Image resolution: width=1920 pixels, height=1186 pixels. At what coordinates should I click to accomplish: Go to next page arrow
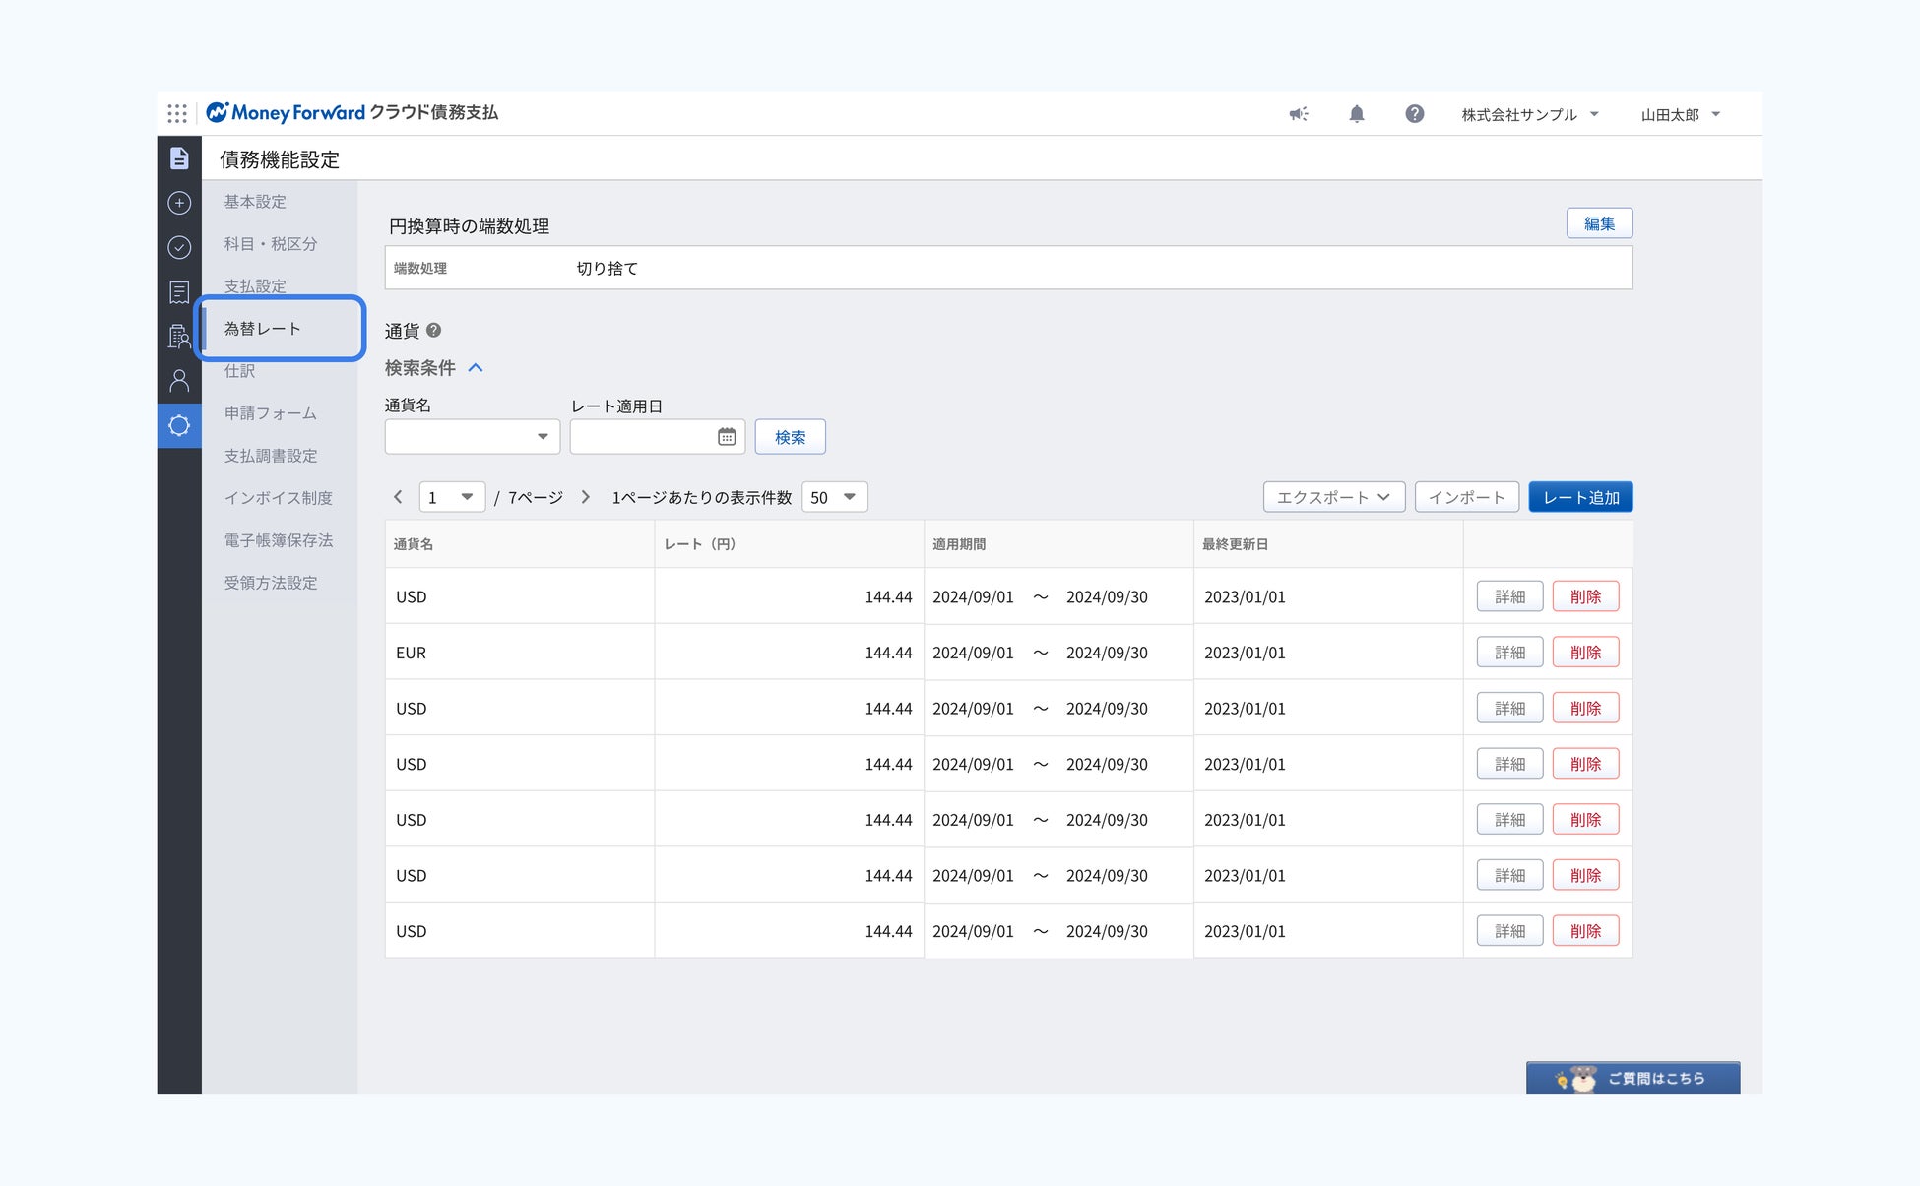(586, 497)
